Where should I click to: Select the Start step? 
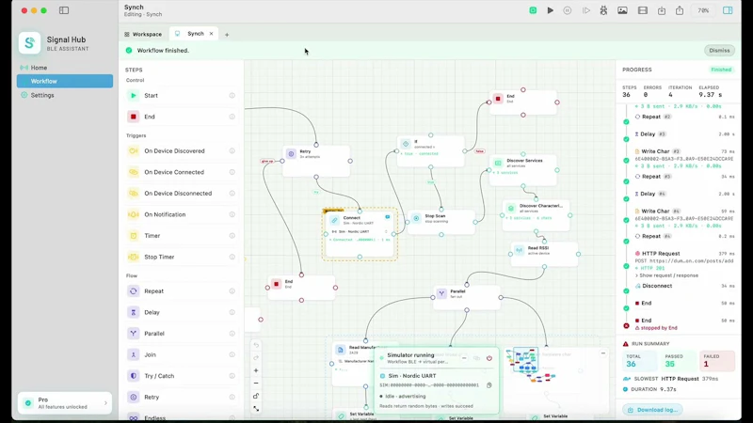pyautogui.click(x=181, y=96)
